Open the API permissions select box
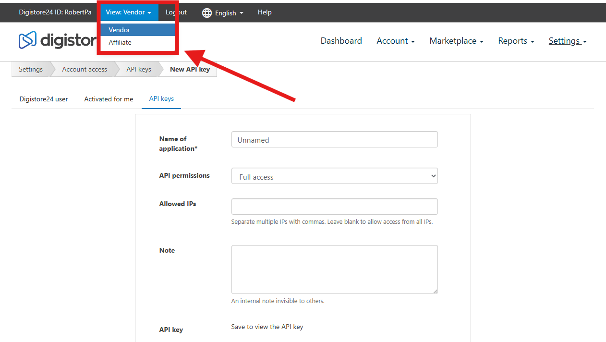The width and height of the screenshot is (606, 342). point(335,176)
